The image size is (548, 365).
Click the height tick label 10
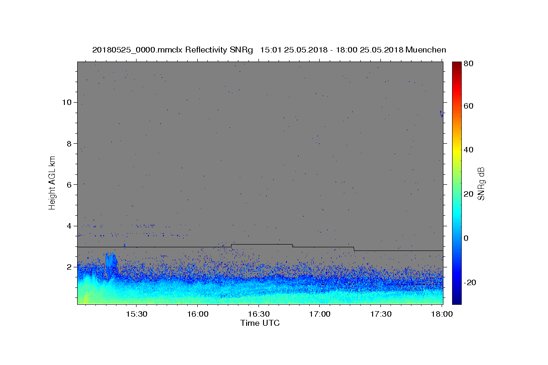(67, 102)
